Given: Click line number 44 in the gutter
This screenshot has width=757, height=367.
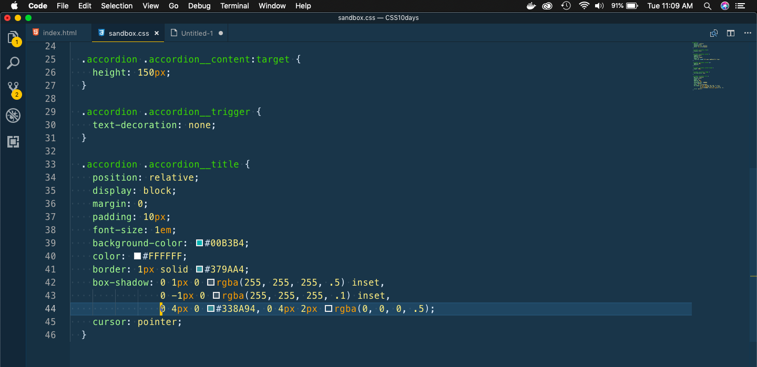Looking at the screenshot, I should point(50,309).
